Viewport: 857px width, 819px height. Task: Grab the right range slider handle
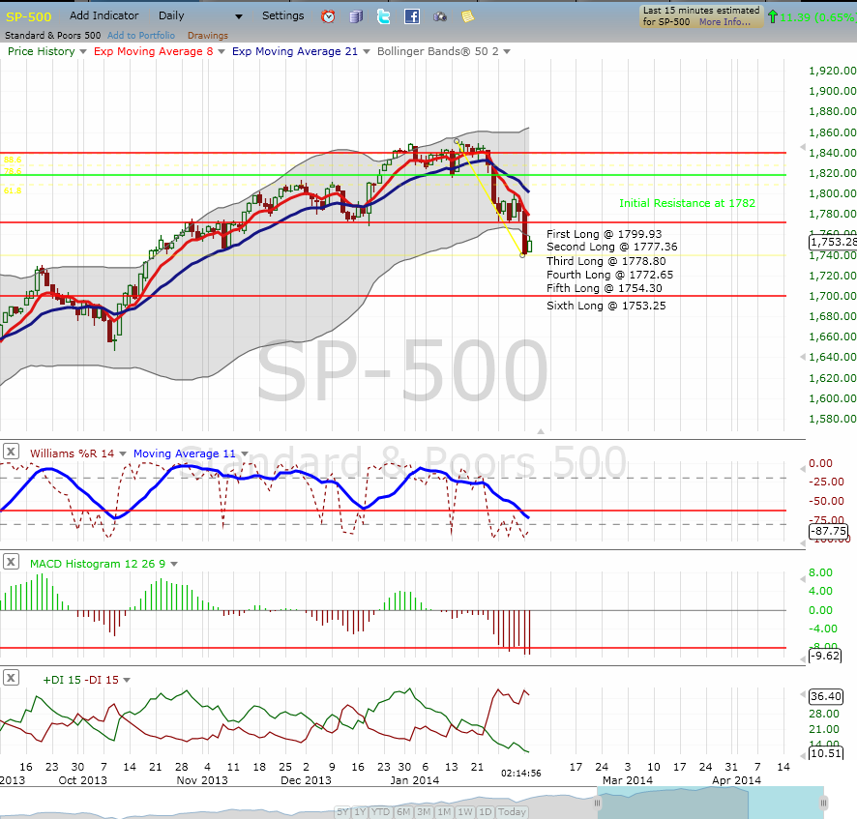pos(824,803)
